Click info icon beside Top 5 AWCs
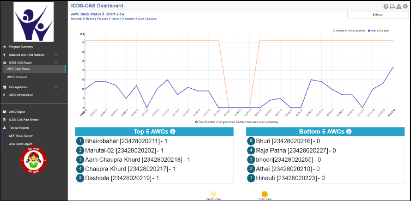The width and height of the screenshot is (411, 201). click(x=173, y=132)
